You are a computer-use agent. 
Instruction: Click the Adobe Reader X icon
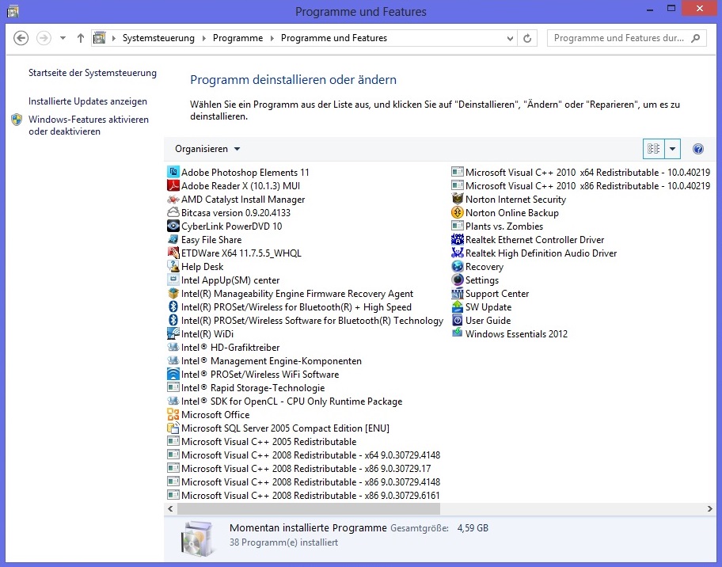(x=173, y=185)
